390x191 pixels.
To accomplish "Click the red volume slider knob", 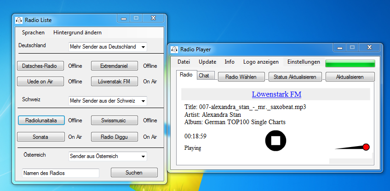I will (366, 147).
